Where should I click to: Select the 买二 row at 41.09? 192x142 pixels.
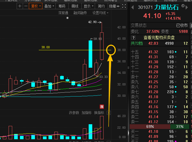point(159,137)
